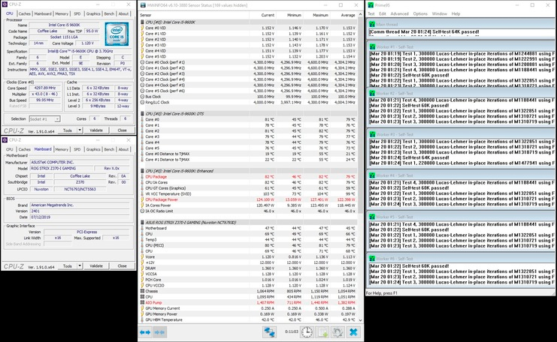Click Intel Core i5 logo in CPU-Z
The height and width of the screenshot is (342, 557).
[x=117, y=34]
